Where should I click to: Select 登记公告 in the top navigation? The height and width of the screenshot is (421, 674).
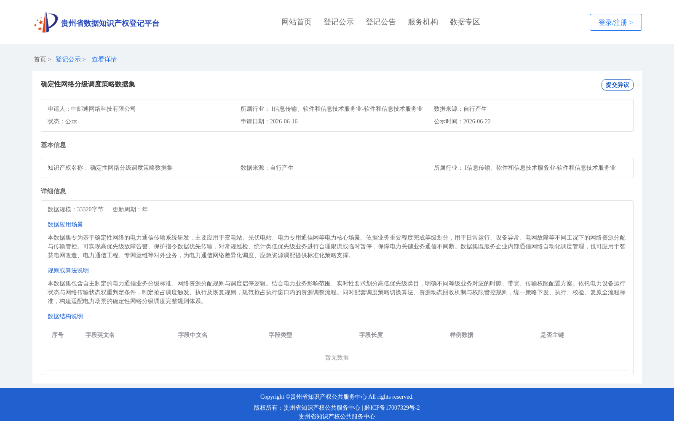click(x=381, y=22)
